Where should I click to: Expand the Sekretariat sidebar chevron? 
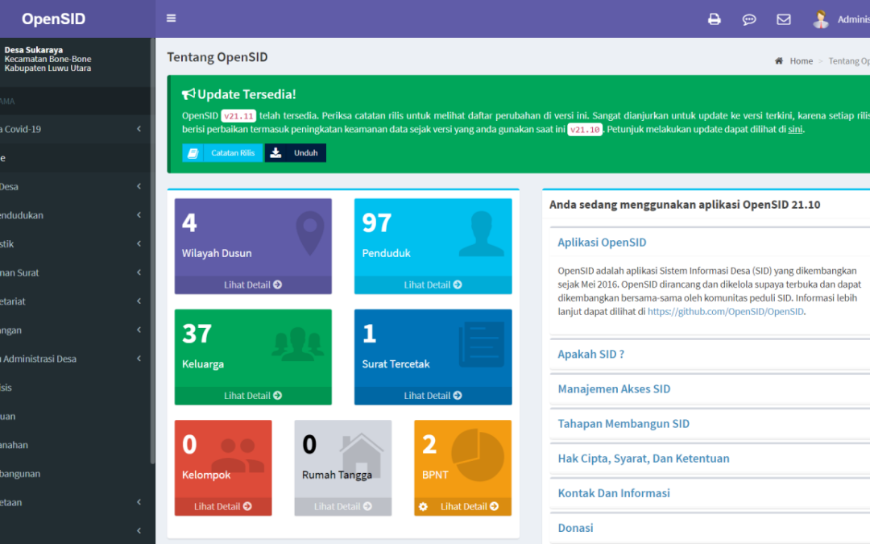pyautogui.click(x=139, y=301)
